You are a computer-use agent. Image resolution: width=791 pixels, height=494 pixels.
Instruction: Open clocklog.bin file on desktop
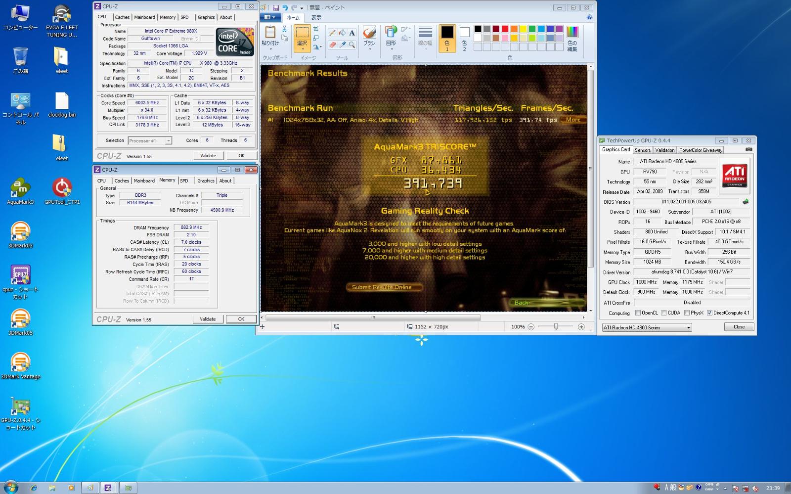pyautogui.click(x=62, y=104)
